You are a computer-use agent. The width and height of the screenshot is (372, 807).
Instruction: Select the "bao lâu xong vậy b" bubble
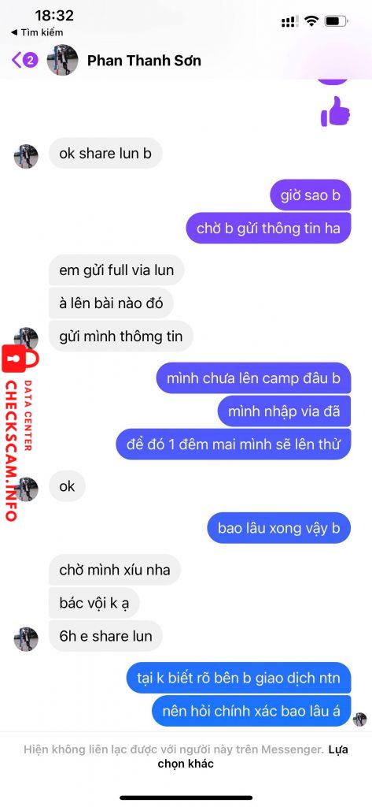279,528
